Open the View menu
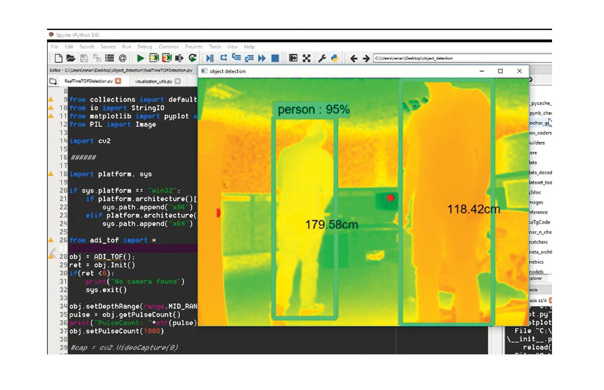This screenshot has width=604, height=390. click(233, 47)
